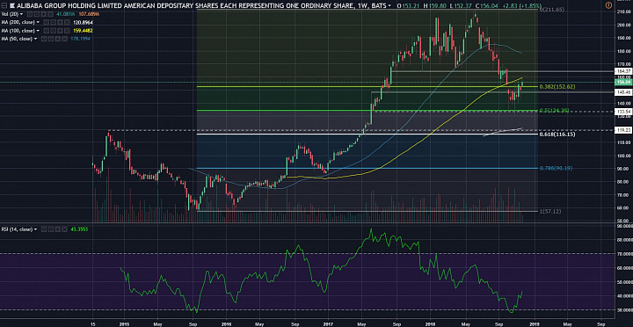
Task: Hide the RSI (14, close) indicator
Action: pos(44,229)
